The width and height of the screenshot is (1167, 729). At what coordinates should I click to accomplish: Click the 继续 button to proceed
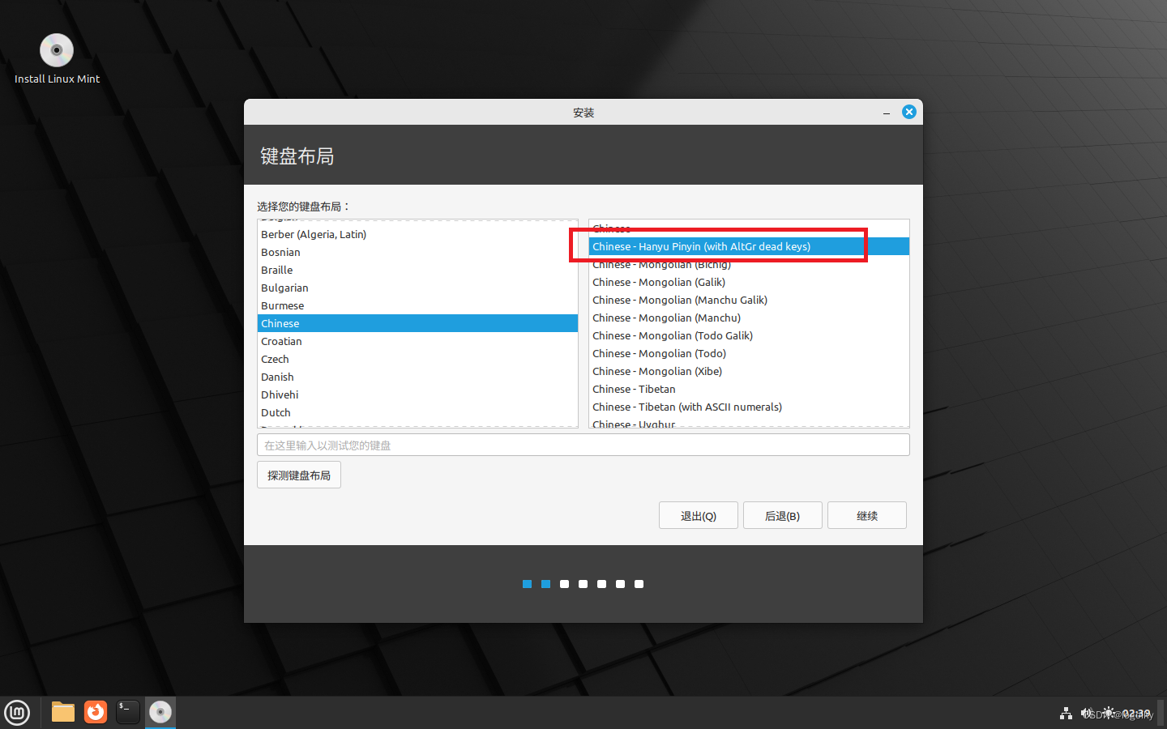pyautogui.click(x=866, y=514)
